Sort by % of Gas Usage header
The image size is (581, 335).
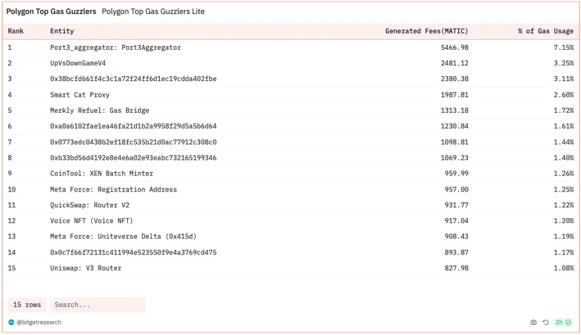(x=545, y=31)
